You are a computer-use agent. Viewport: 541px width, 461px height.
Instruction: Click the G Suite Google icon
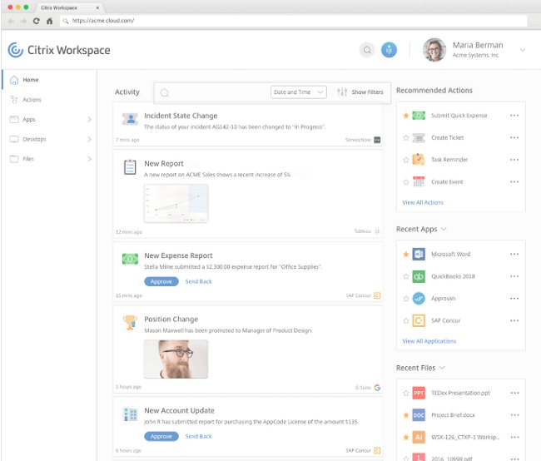coord(377,388)
